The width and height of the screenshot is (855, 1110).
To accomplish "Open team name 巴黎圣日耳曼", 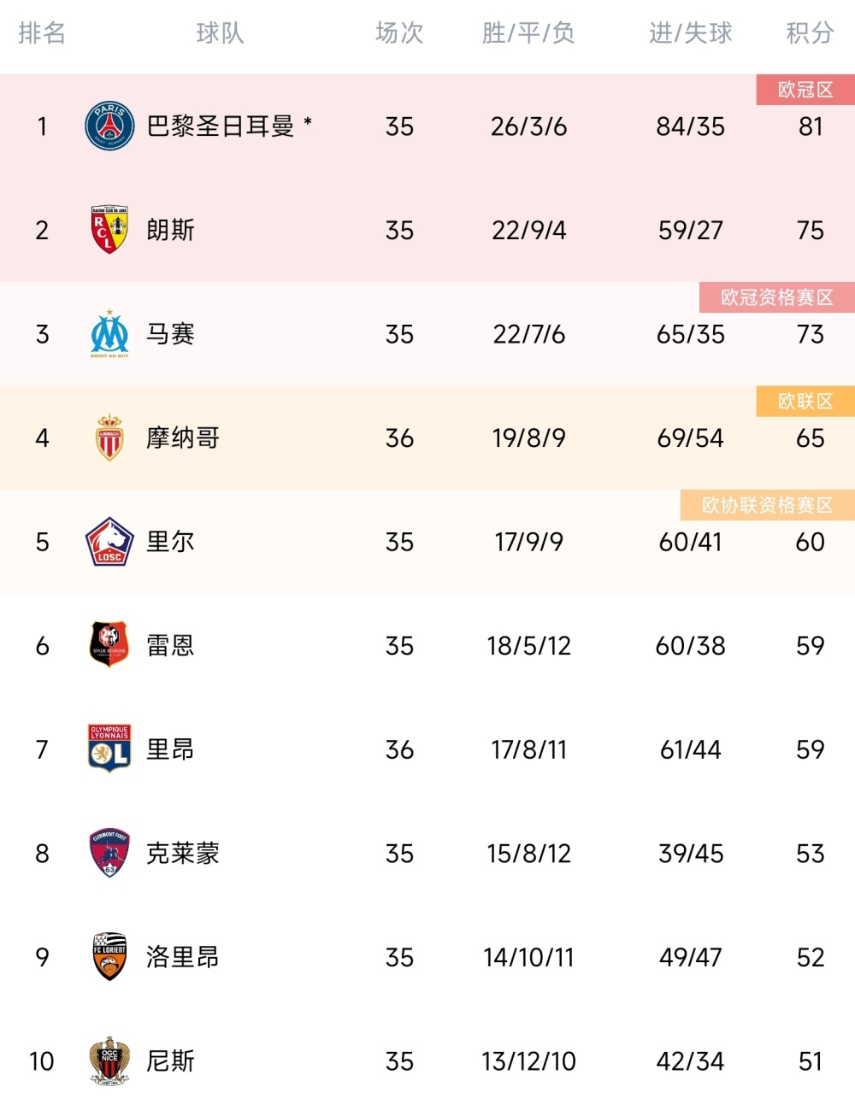I will coord(221,126).
